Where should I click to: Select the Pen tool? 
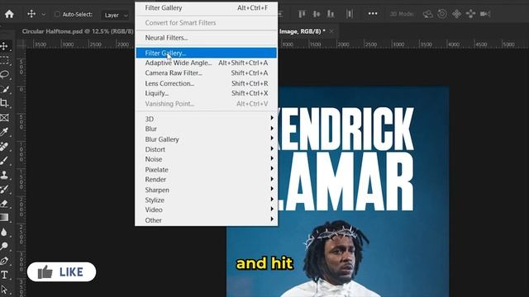(4, 261)
